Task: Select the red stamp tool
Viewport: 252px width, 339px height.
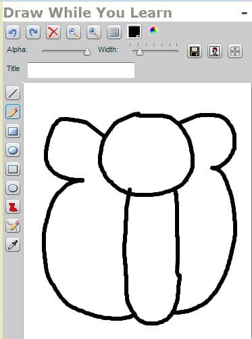Action: click(13, 206)
